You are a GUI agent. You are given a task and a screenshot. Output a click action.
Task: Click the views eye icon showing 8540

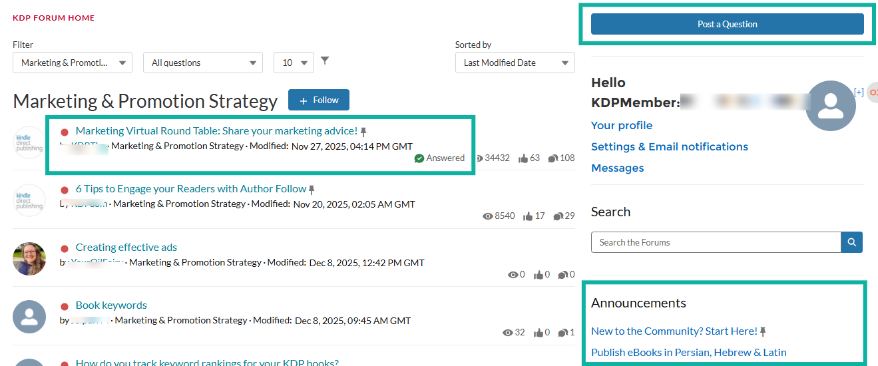[x=487, y=216]
